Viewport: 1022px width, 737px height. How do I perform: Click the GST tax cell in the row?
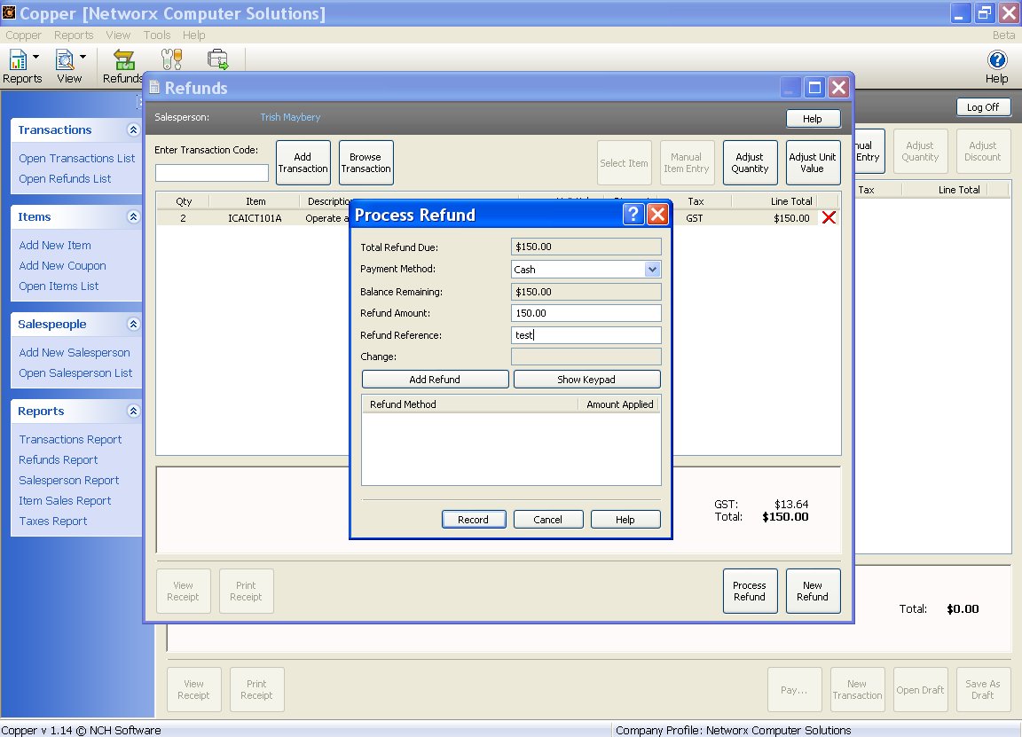(694, 218)
